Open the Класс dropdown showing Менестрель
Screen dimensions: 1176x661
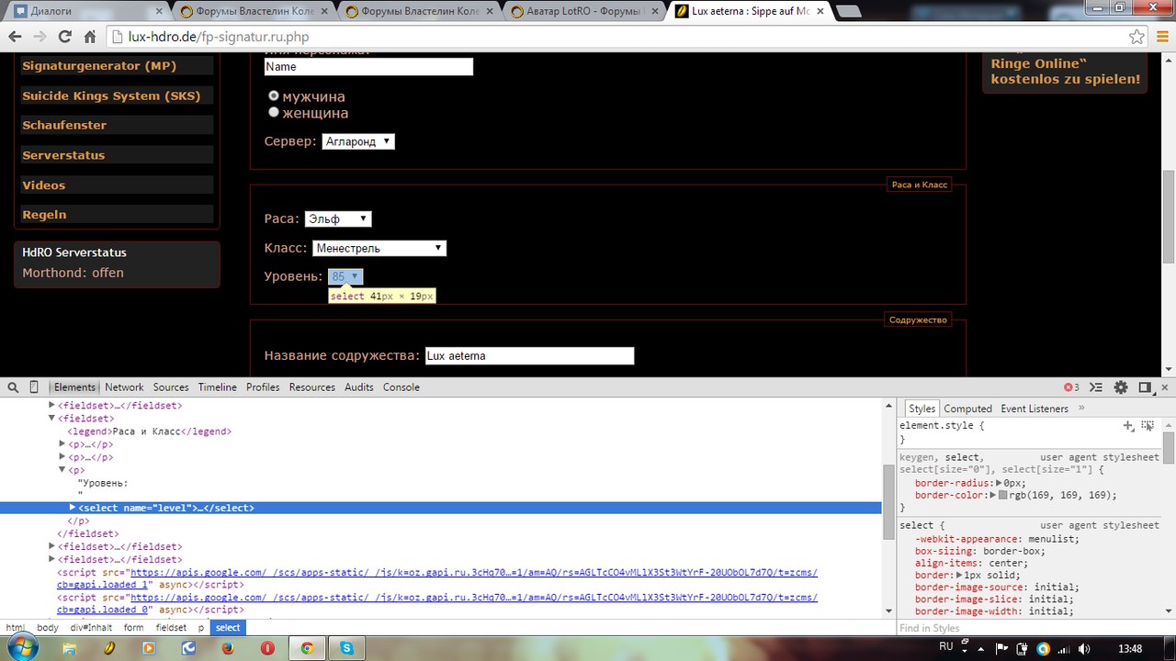379,248
